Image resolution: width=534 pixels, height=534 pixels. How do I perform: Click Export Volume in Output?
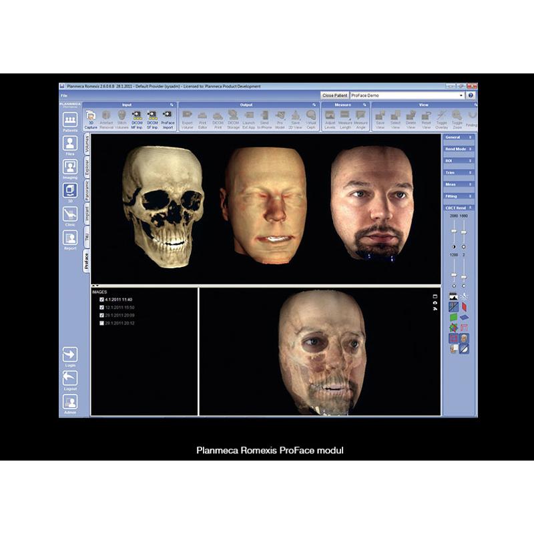tap(188, 119)
